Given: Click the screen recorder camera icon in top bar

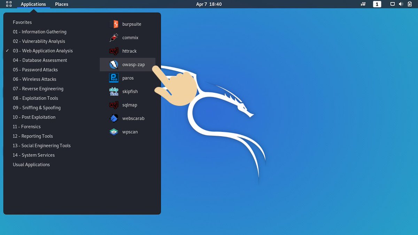Looking at the screenshot, I should [363, 4].
